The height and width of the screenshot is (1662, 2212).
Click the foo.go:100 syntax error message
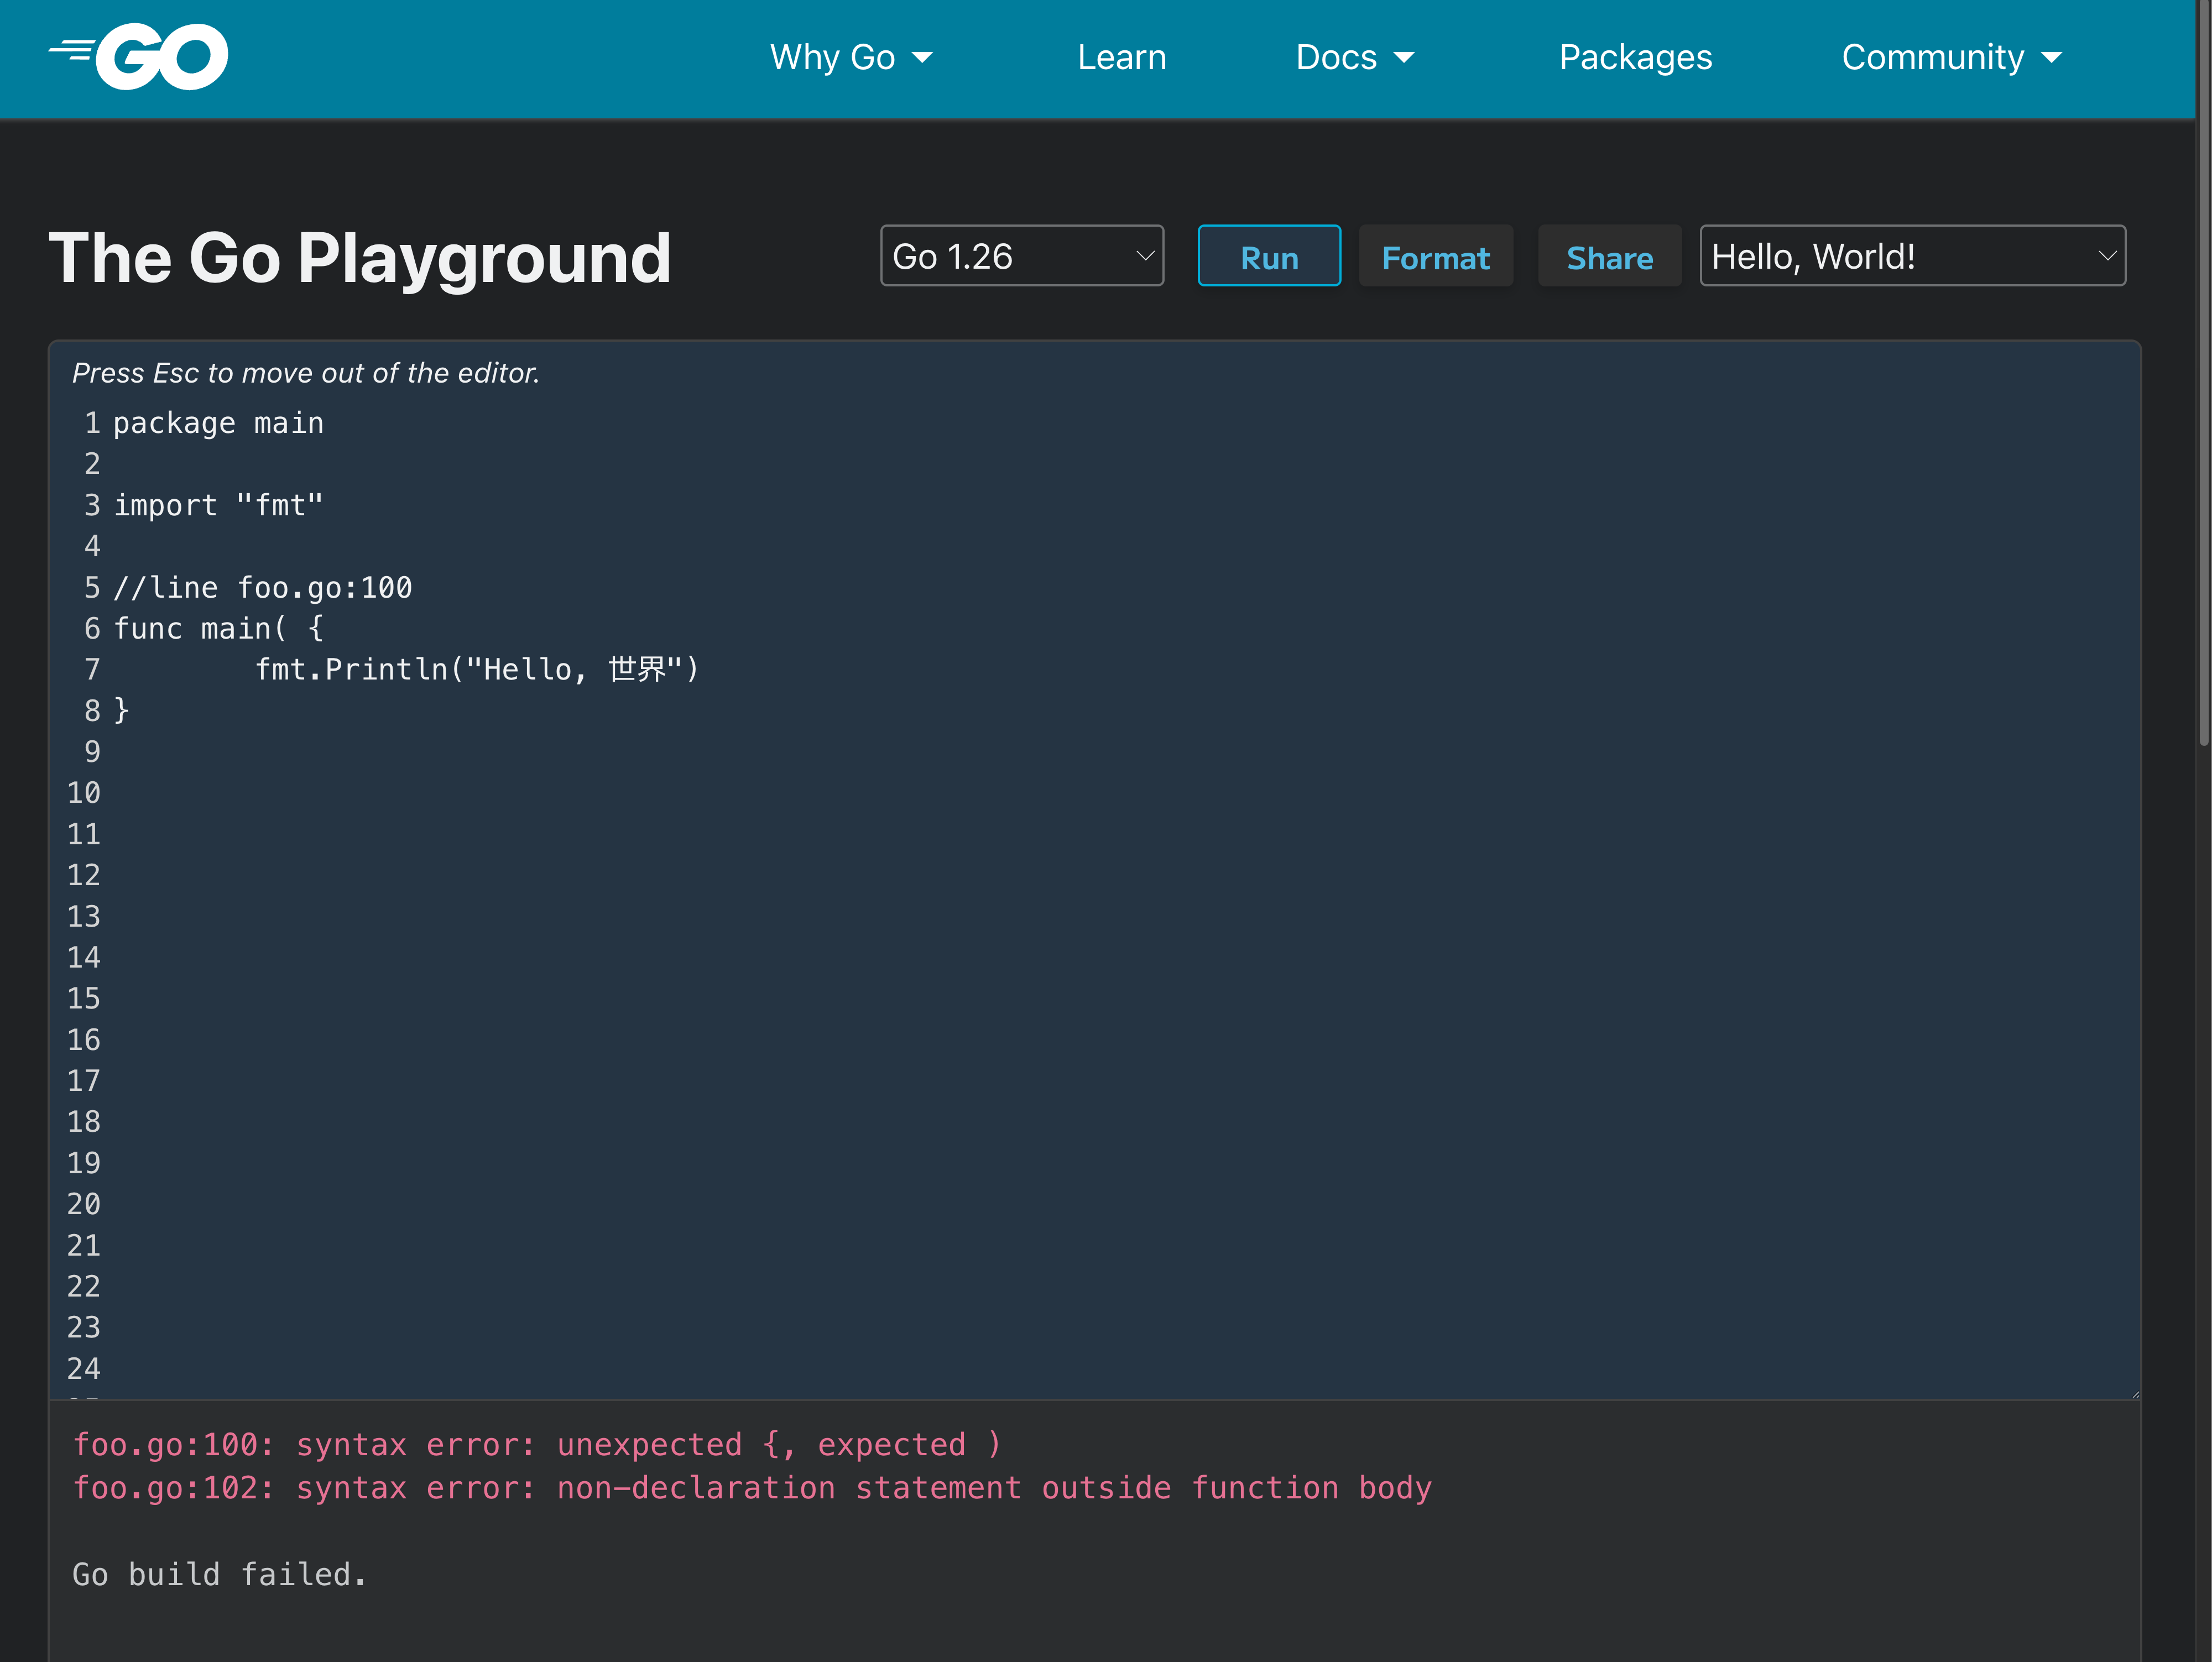click(536, 1445)
